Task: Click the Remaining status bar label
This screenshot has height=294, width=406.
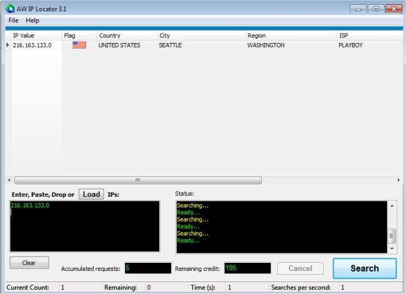Action: coord(121,287)
